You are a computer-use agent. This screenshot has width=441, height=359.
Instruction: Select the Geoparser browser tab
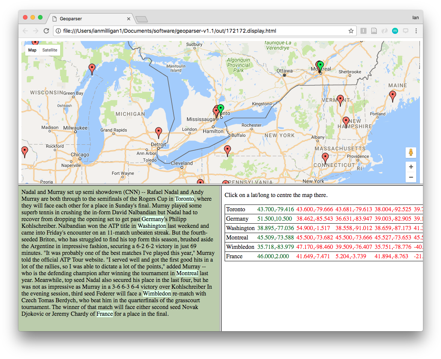click(x=90, y=18)
